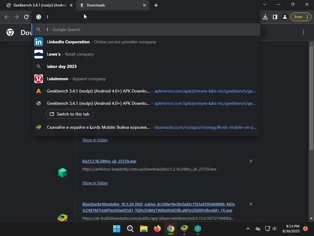
Task: Click the Chrome taskbar icon
Action: [x=170, y=229]
